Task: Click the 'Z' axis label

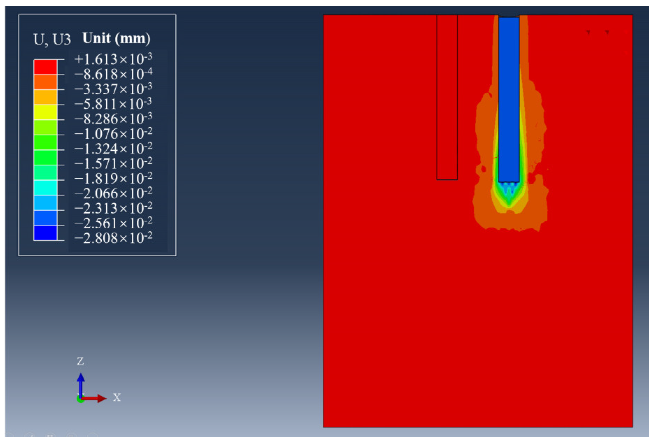Action: [x=80, y=361]
